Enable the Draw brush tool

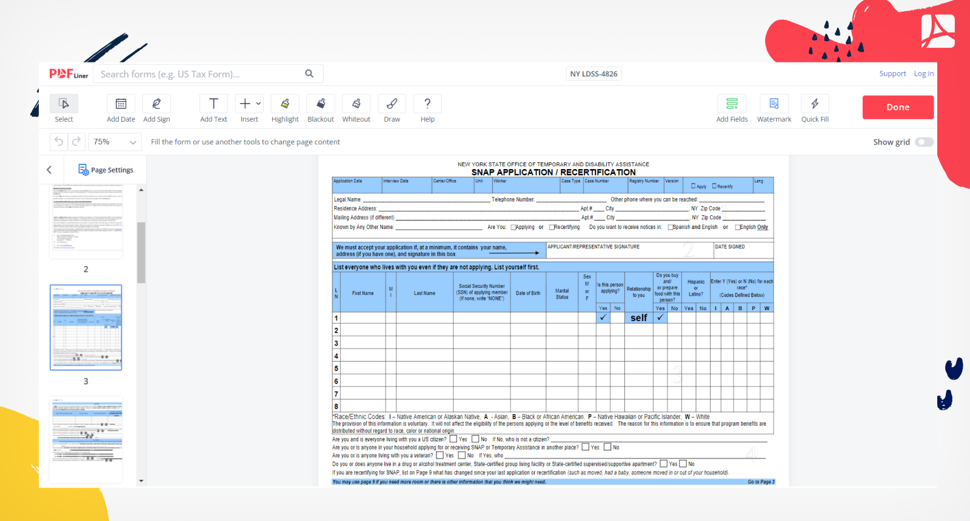pos(392,104)
